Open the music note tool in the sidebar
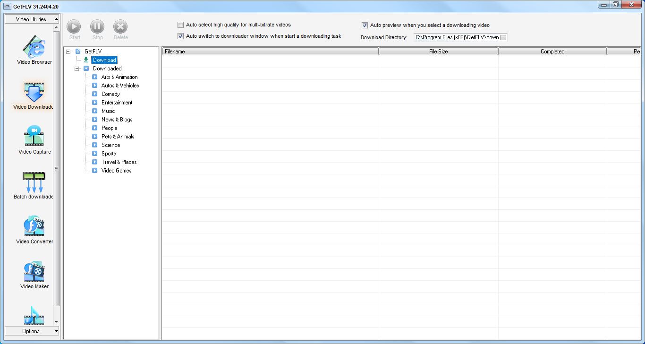645x344 pixels. tap(34, 315)
